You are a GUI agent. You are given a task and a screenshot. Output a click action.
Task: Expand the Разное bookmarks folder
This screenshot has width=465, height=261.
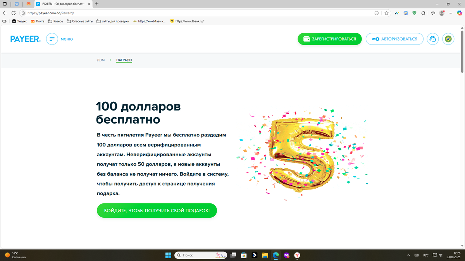pyautogui.click(x=55, y=21)
